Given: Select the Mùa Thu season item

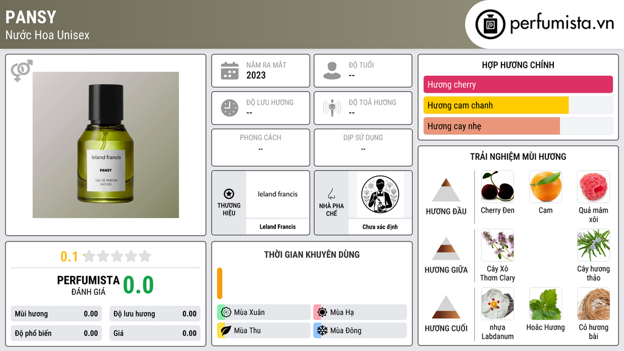Looking at the screenshot, I should (264, 330).
